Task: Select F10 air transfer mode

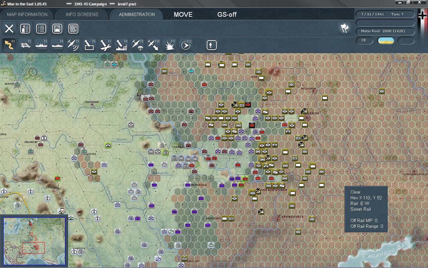Action: pyautogui.click(x=153, y=45)
